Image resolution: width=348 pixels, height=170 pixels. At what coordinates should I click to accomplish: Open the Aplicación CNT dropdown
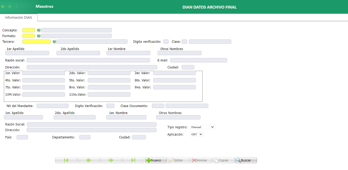(x=197, y=134)
